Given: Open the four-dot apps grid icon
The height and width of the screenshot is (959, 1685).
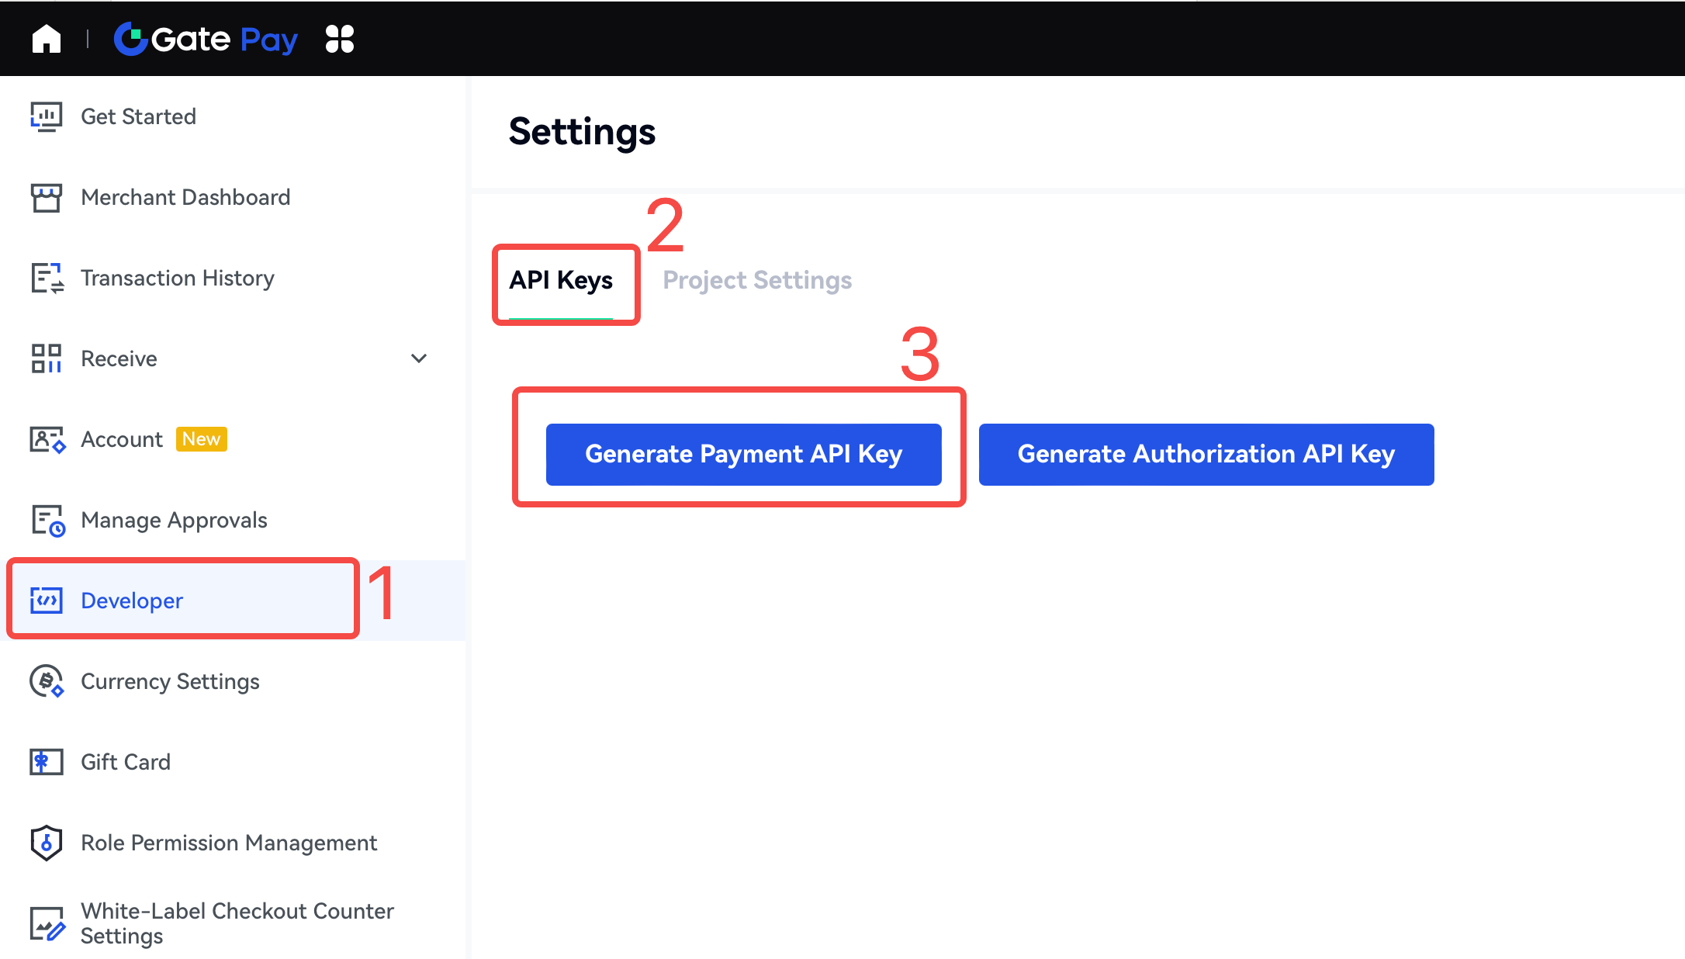Looking at the screenshot, I should [x=340, y=39].
